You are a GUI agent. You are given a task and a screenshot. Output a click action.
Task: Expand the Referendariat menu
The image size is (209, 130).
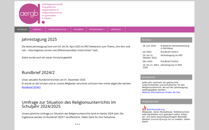pos(97,29)
